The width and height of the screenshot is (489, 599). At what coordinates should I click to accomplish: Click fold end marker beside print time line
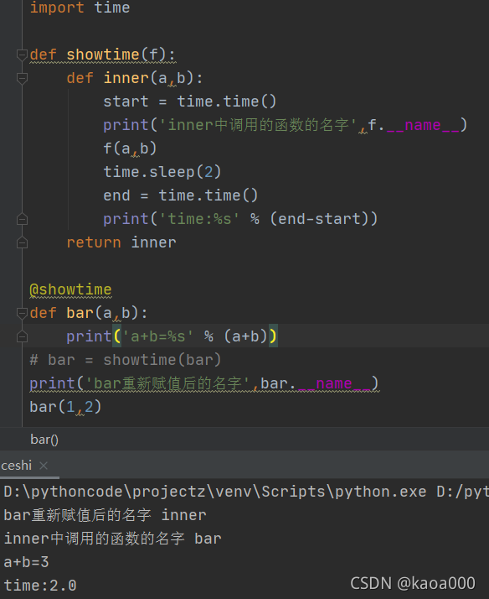tap(22, 219)
